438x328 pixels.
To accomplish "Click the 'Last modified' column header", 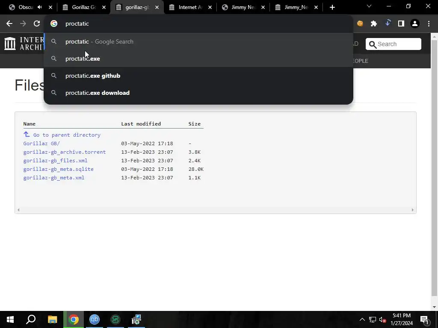I will [x=141, y=124].
